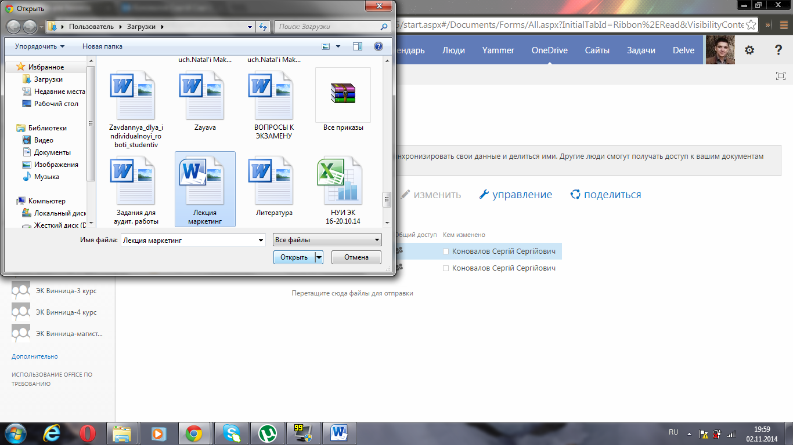Toggle the preview pane icon
This screenshot has width=793, height=445.
click(358, 46)
